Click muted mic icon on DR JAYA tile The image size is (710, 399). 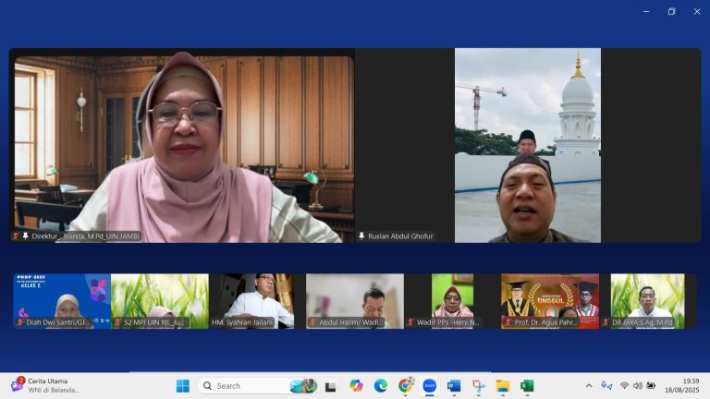pyautogui.click(x=606, y=322)
